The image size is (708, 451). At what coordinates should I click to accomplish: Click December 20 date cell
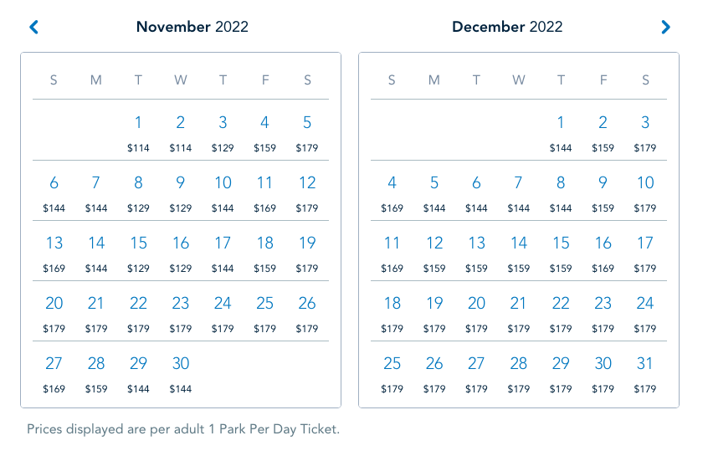(x=476, y=312)
